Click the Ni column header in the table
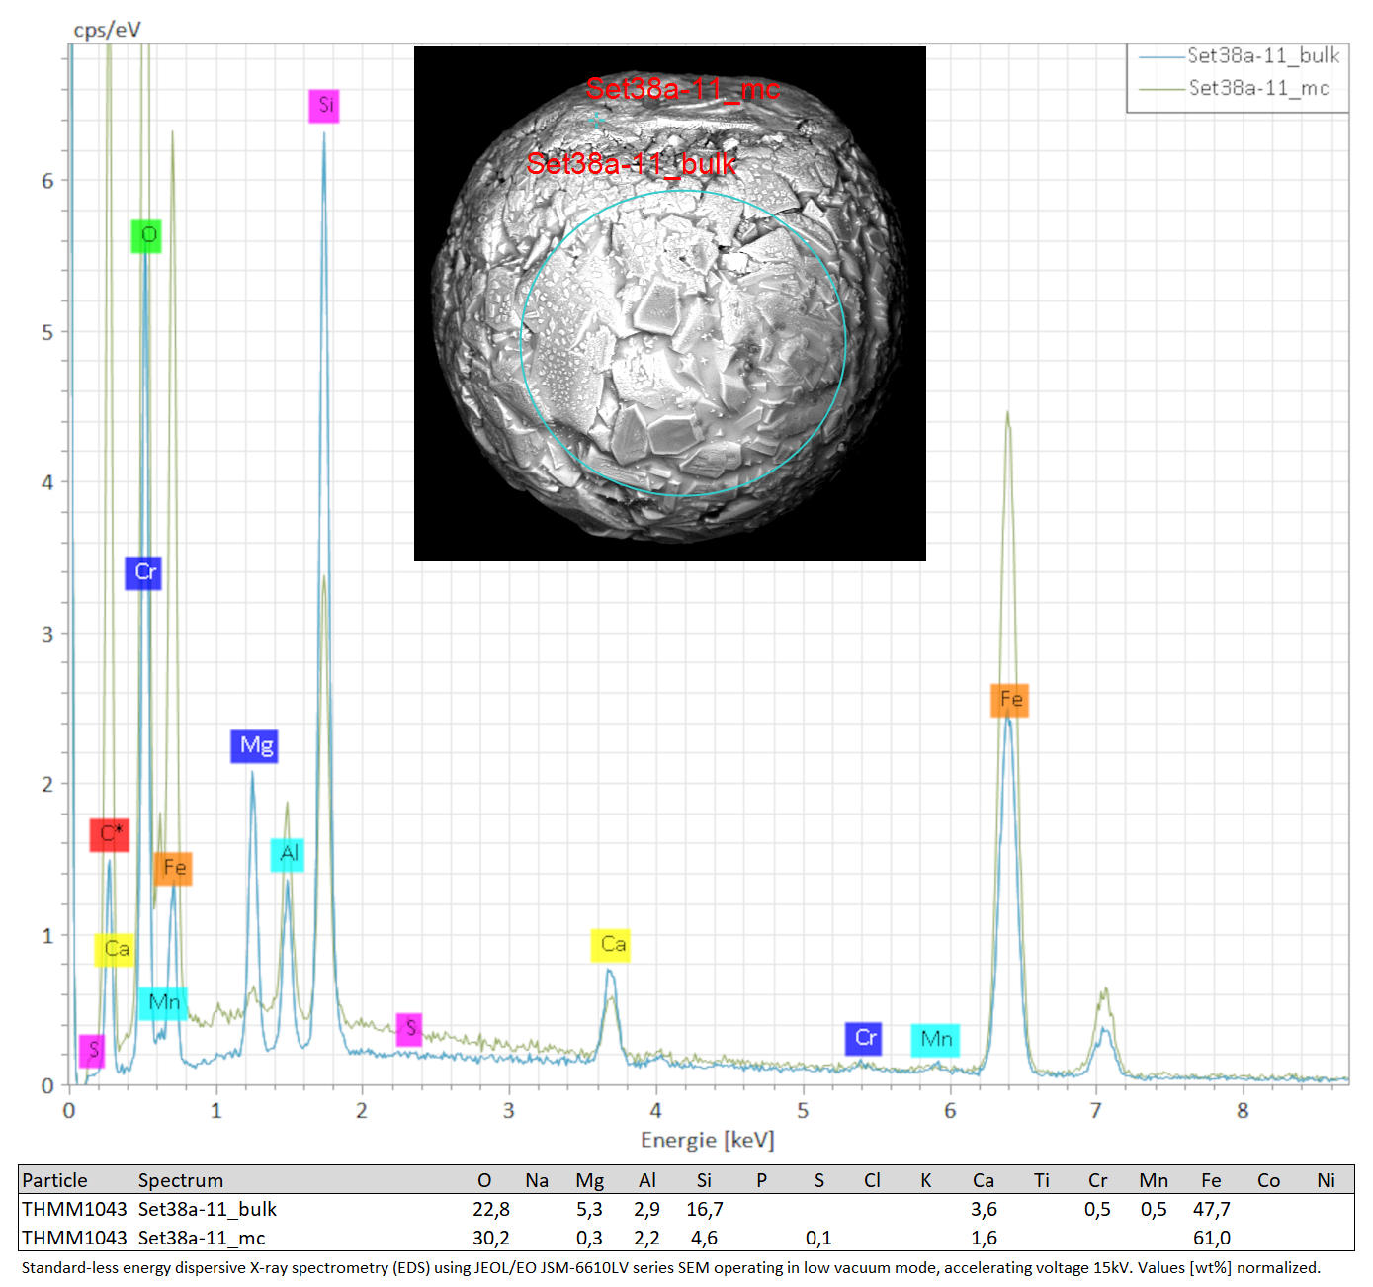This screenshot has height=1287, width=1373. click(x=1326, y=1180)
